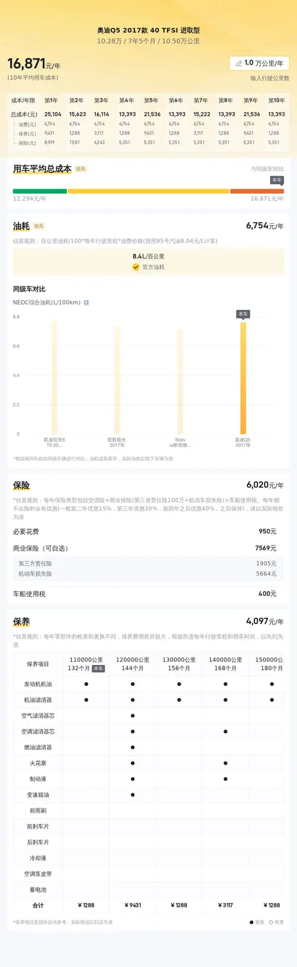Tap the 较高 tag beside 用车平均总成本
The image size is (297, 967).
pyautogui.click(x=81, y=169)
